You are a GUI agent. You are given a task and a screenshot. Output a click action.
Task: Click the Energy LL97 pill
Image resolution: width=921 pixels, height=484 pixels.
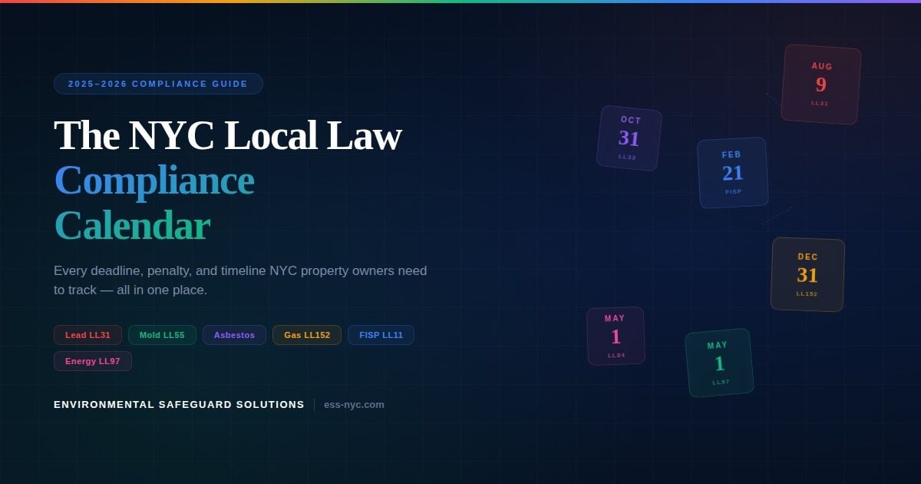[93, 361]
